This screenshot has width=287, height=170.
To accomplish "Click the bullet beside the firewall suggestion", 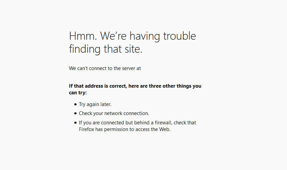I will pos(75,123).
